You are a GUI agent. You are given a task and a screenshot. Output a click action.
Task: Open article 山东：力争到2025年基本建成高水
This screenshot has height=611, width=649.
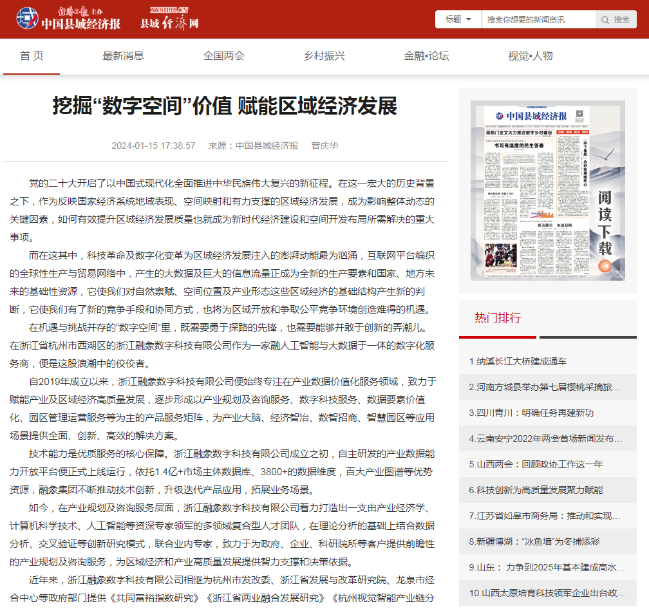[547, 567]
